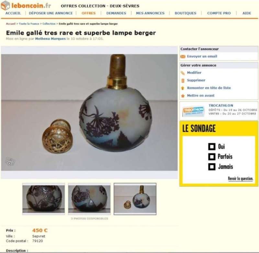The image size is (259, 253).
Task: Open seller profile Methena Marques
Action: 51,39
